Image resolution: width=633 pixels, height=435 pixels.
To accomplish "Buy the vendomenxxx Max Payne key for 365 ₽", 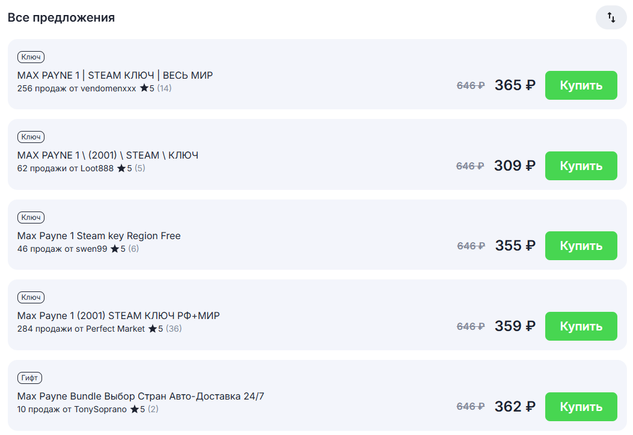I will [x=581, y=85].
